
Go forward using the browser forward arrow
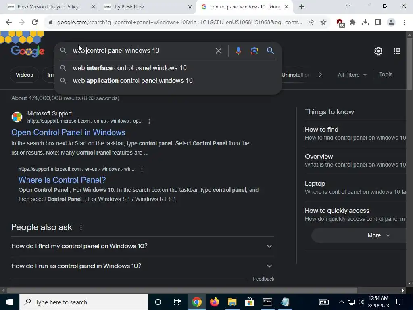[22, 23]
